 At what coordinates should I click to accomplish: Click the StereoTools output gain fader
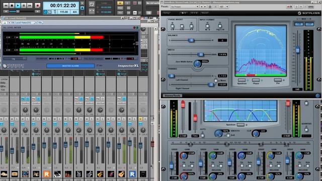pyautogui.click(x=297, y=50)
